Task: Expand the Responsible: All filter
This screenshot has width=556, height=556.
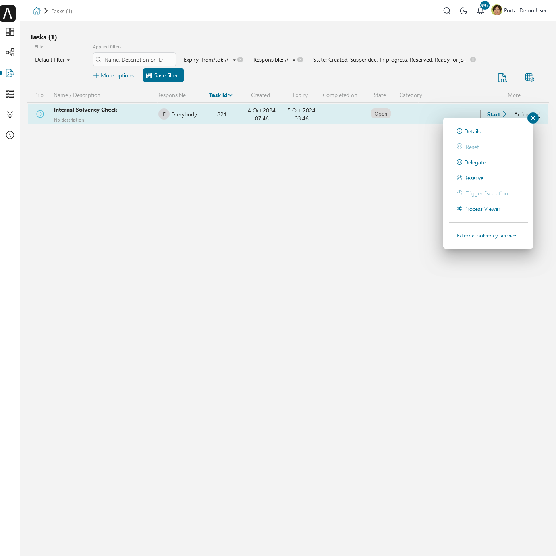Action: click(274, 60)
